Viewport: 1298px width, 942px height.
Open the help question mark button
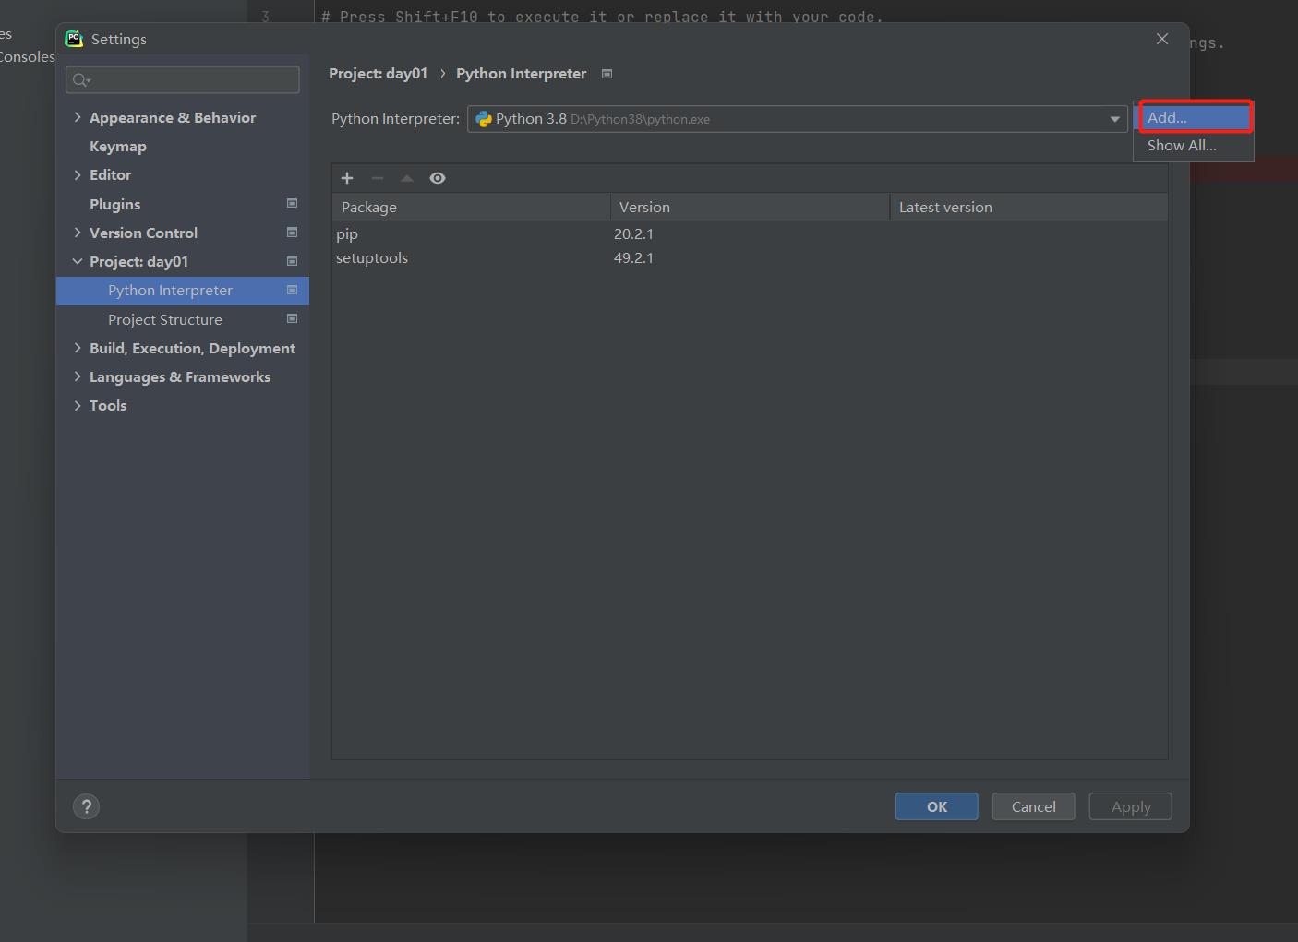[x=86, y=806]
